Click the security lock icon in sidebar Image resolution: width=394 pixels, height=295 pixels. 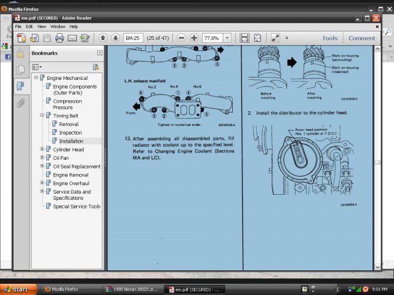coord(20,53)
